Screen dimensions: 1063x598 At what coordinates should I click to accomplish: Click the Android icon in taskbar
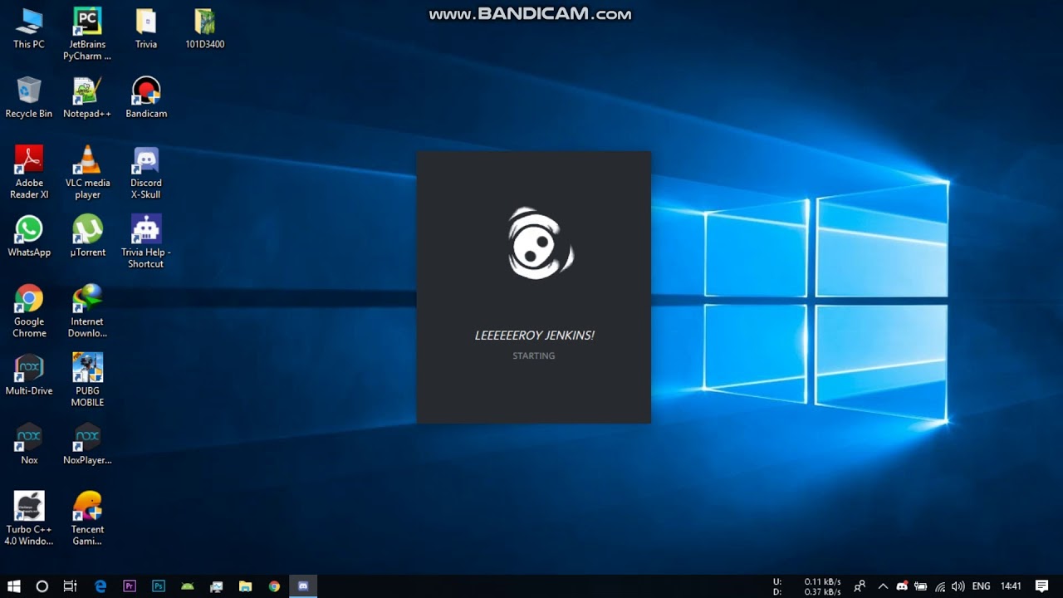[188, 586]
